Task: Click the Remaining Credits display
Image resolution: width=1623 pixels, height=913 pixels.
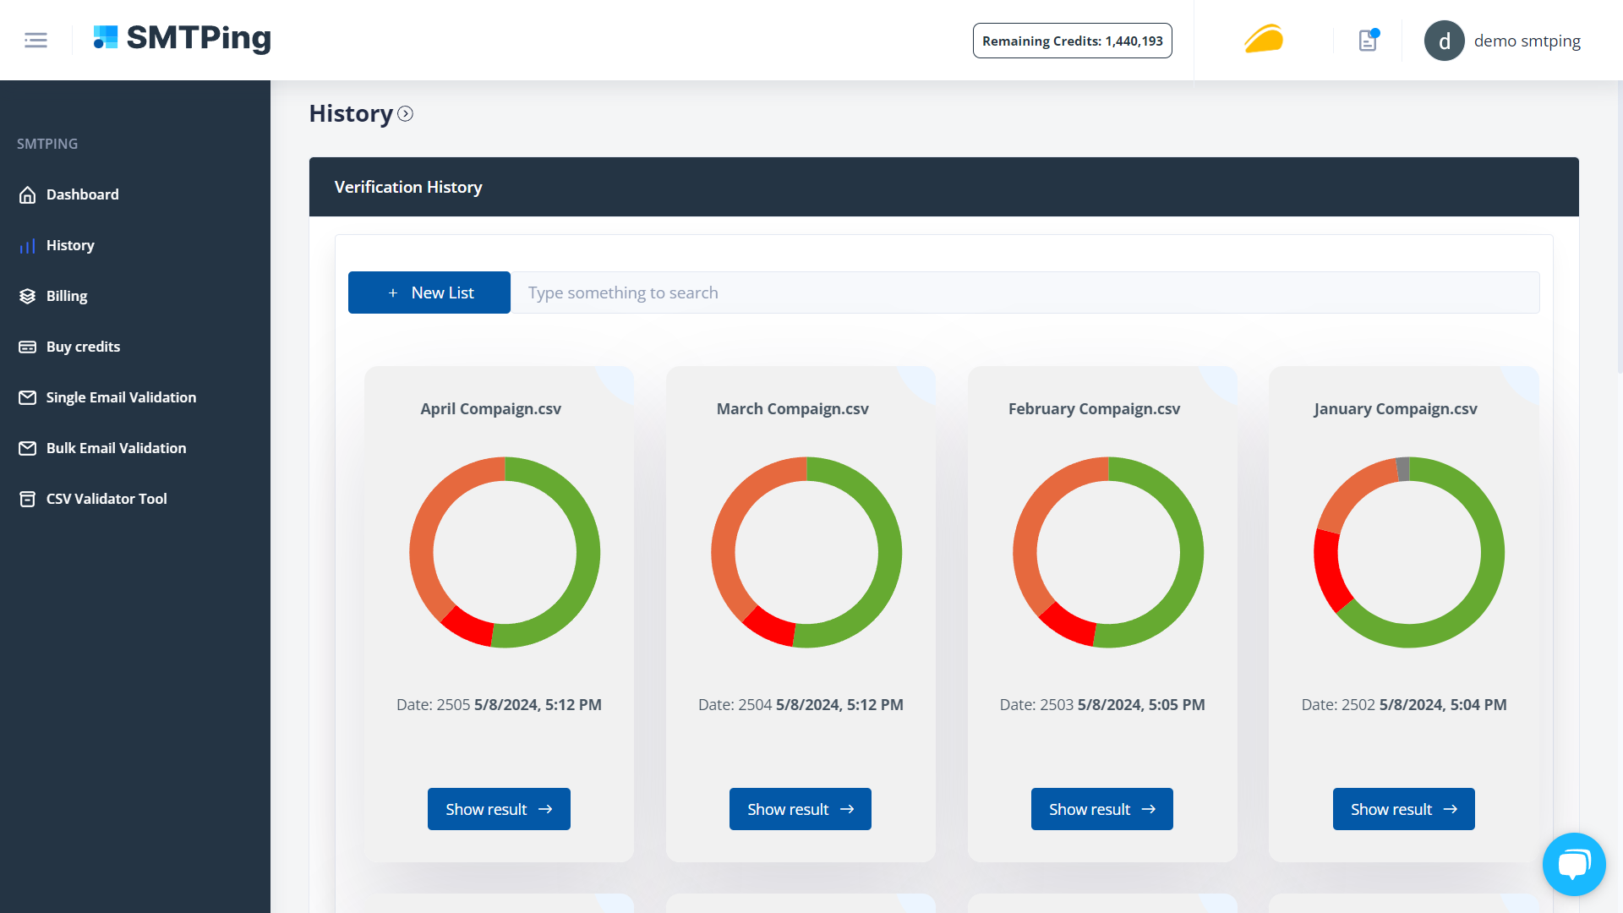Action: pos(1073,41)
